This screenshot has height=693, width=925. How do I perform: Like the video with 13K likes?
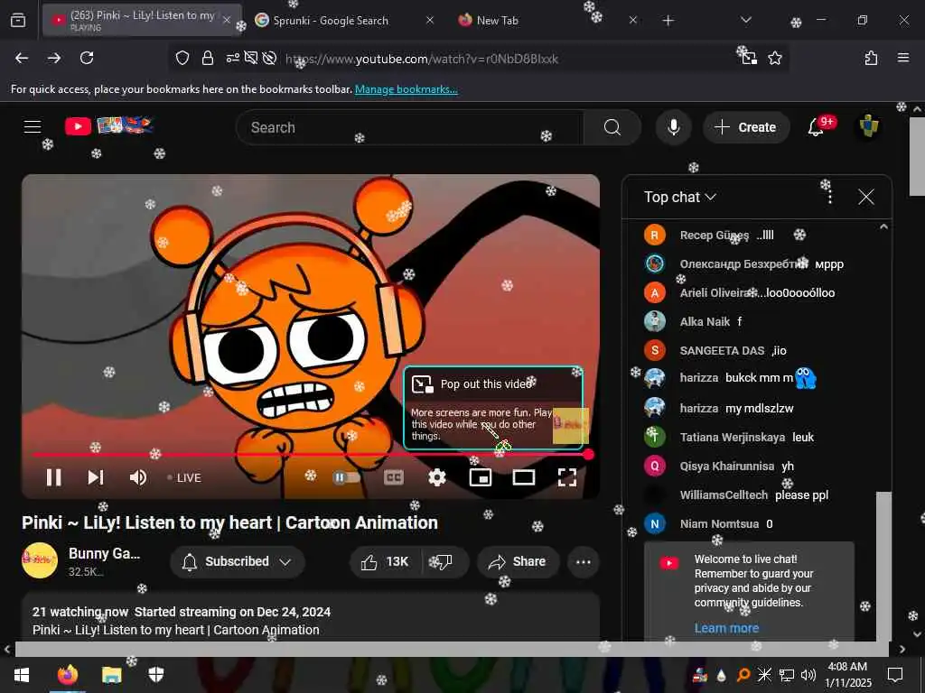click(386, 561)
